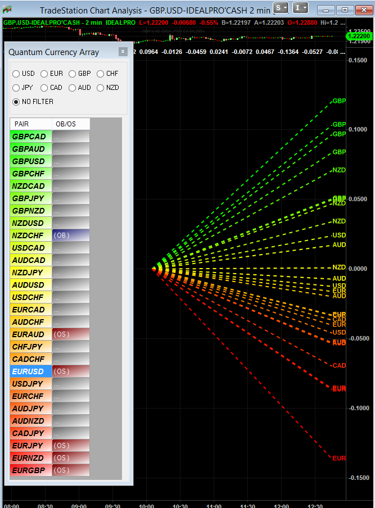
Task: Click the -0.55% change value in status line
Action: tap(209, 22)
